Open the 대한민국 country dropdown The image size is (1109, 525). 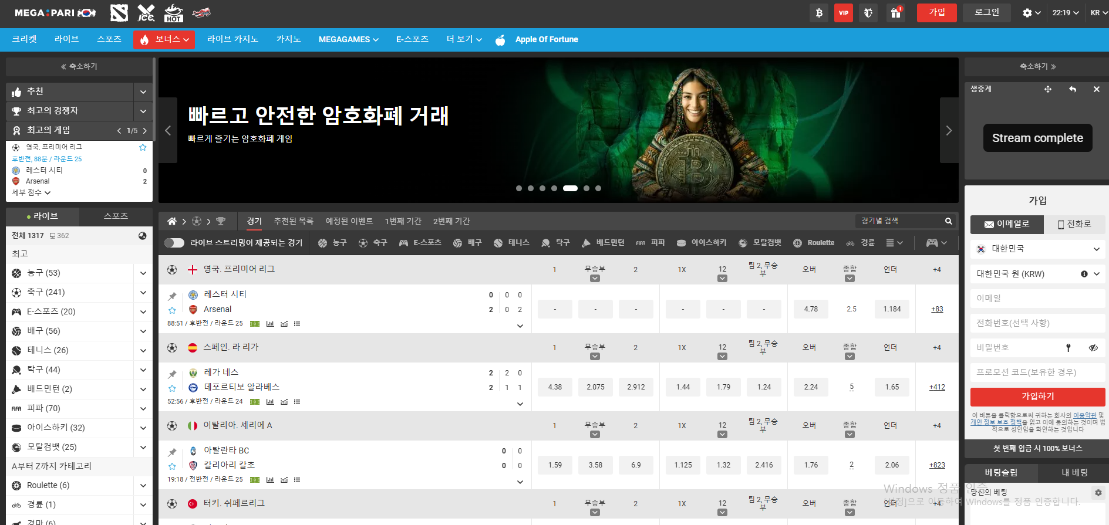1037,249
